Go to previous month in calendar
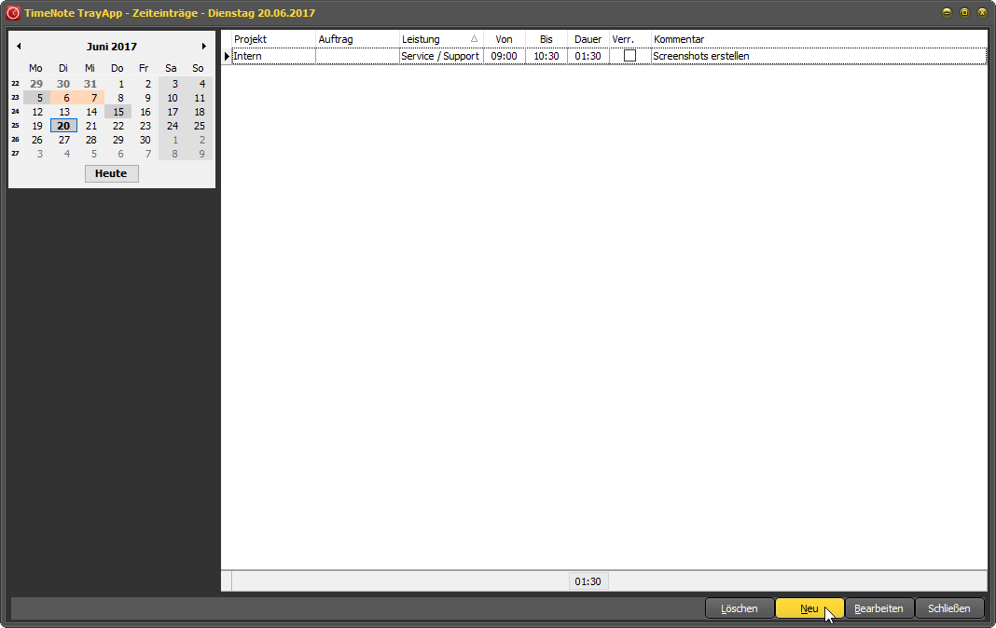The image size is (996, 628). [19, 47]
